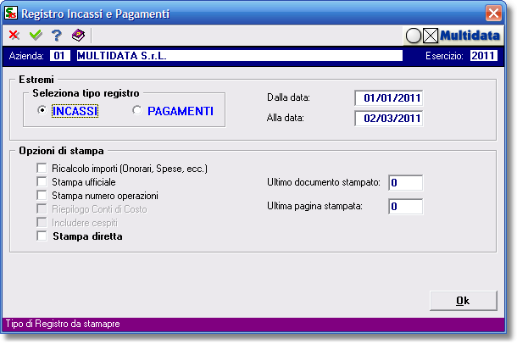Click the Esercizio year field 2011

point(483,55)
